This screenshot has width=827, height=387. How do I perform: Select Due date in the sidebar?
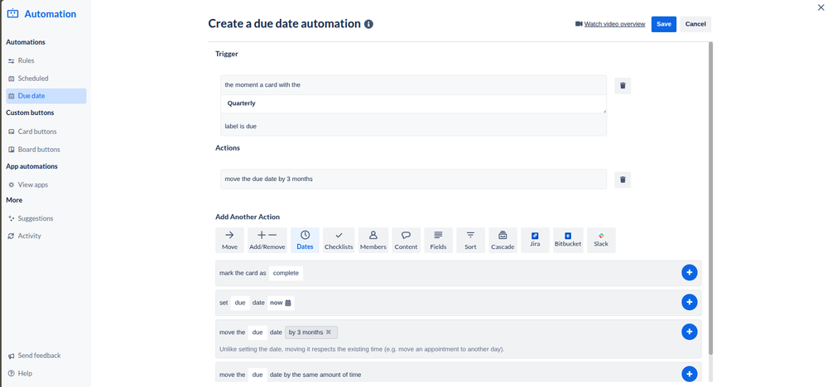click(46, 96)
